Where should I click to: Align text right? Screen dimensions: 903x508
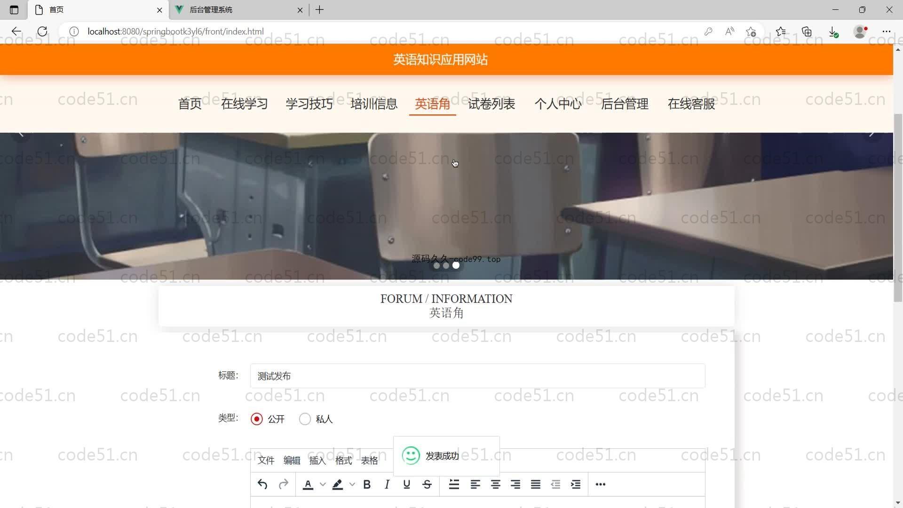pos(515,484)
